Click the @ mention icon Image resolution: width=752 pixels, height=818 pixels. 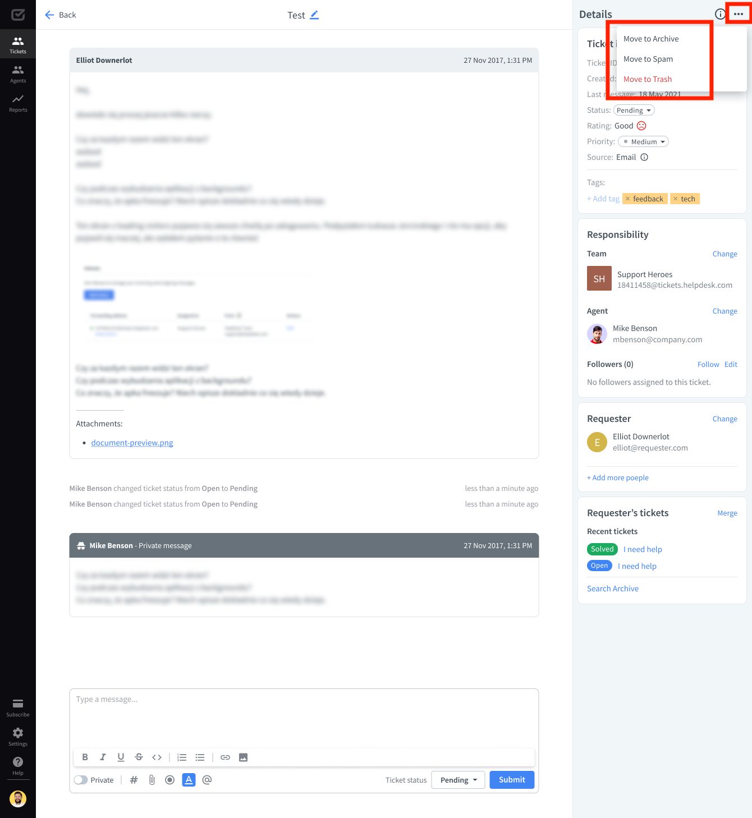pyautogui.click(x=207, y=779)
